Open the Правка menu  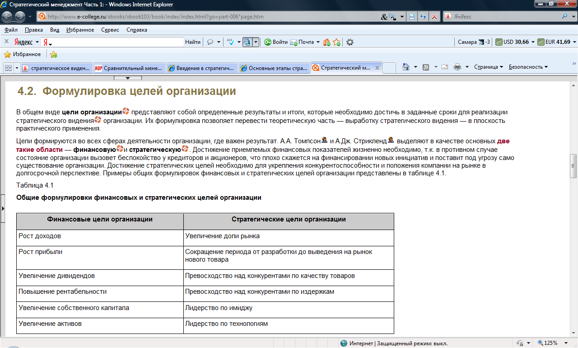pos(34,30)
